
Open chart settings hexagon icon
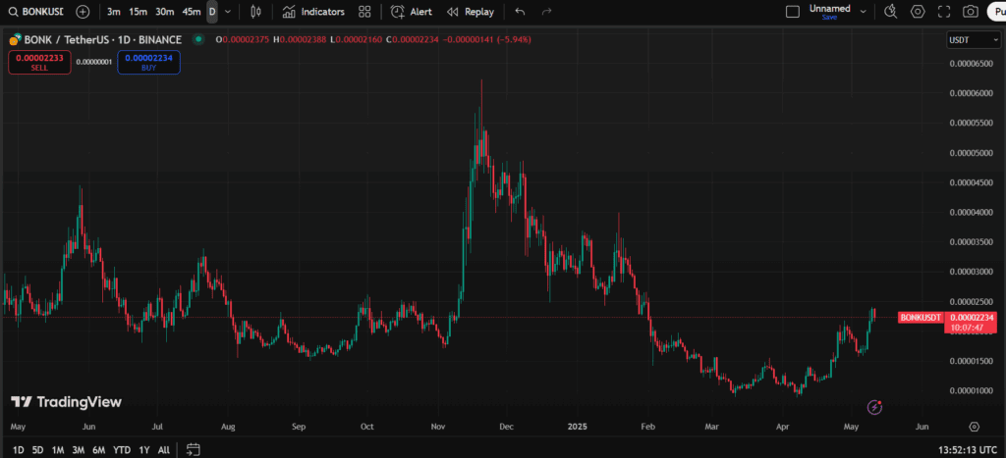click(x=919, y=12)
